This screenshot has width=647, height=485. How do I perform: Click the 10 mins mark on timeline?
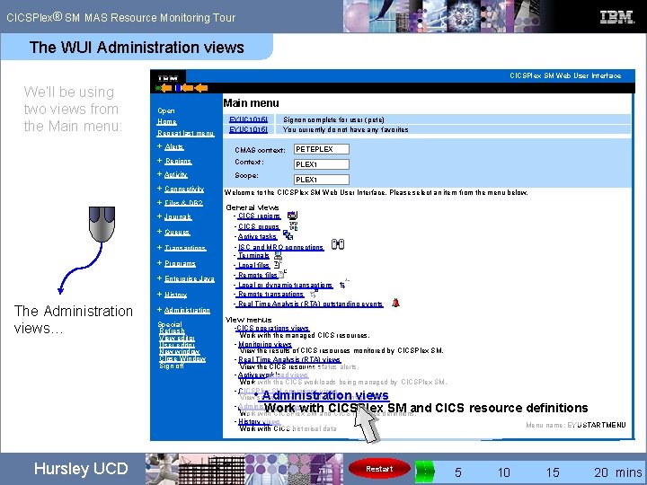[x=503, y=472]
